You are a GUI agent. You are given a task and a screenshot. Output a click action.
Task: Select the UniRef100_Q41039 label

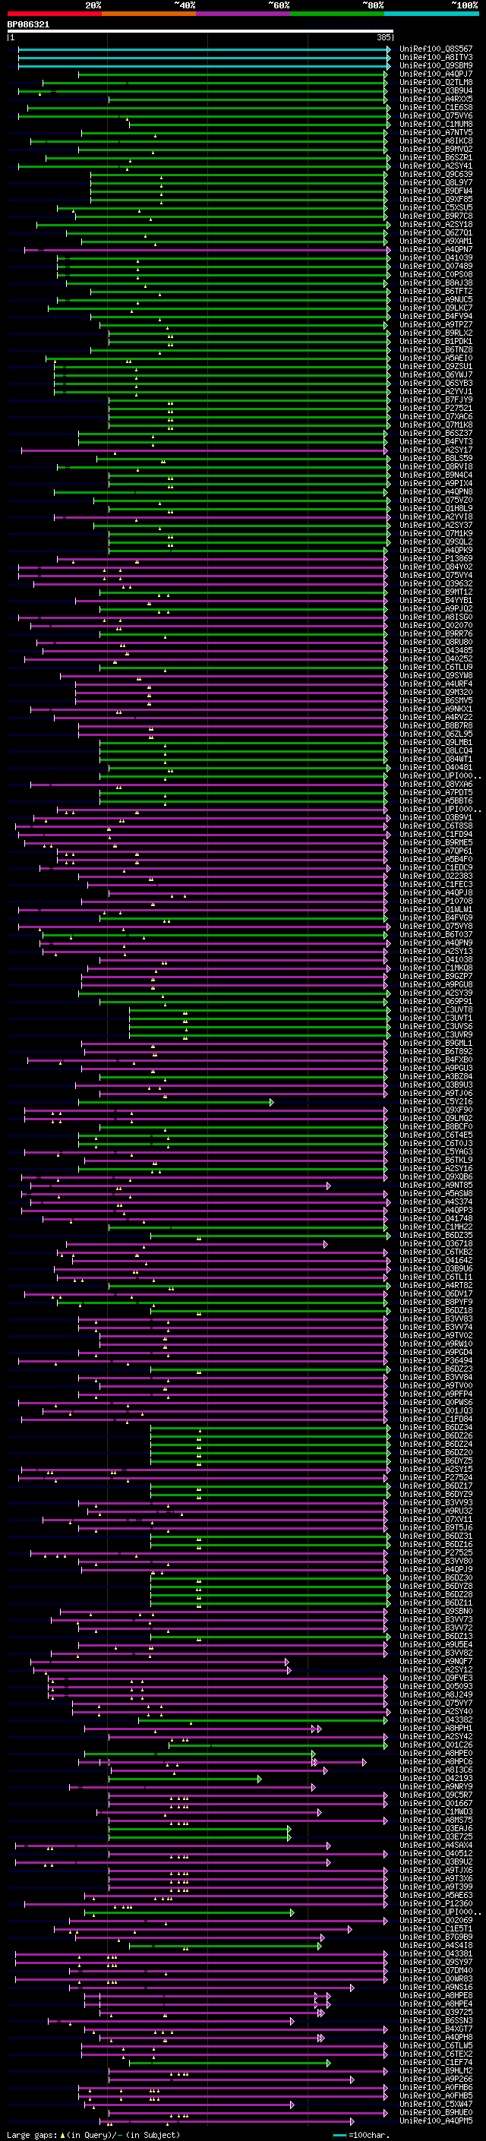click(436, 257)
